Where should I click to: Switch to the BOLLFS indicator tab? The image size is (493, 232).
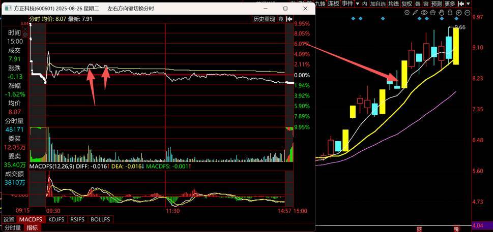click(100, 219)
